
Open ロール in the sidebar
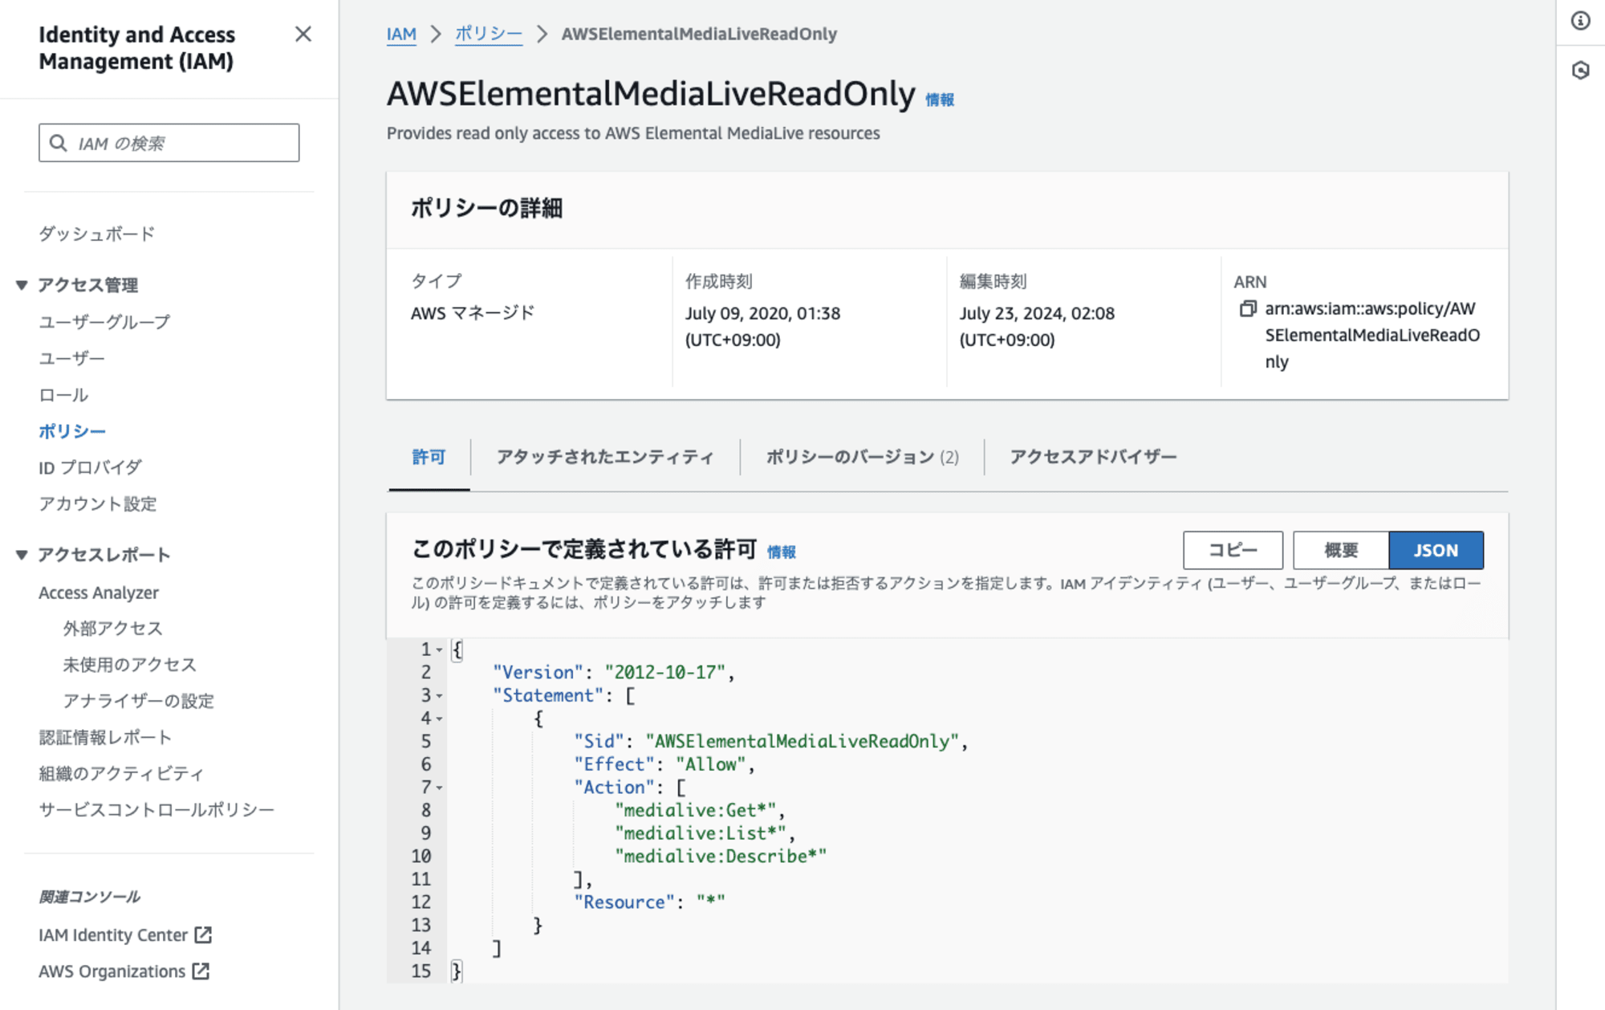pos(63,395)
